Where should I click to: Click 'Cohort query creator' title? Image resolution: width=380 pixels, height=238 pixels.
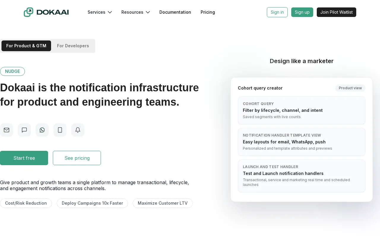260,88
